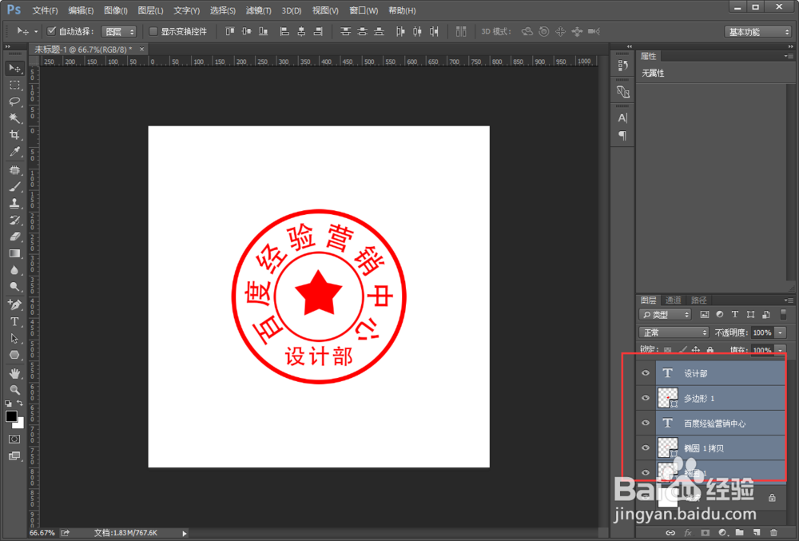Select the Lasso tool

pyautogui.click(x=14, y=101)
